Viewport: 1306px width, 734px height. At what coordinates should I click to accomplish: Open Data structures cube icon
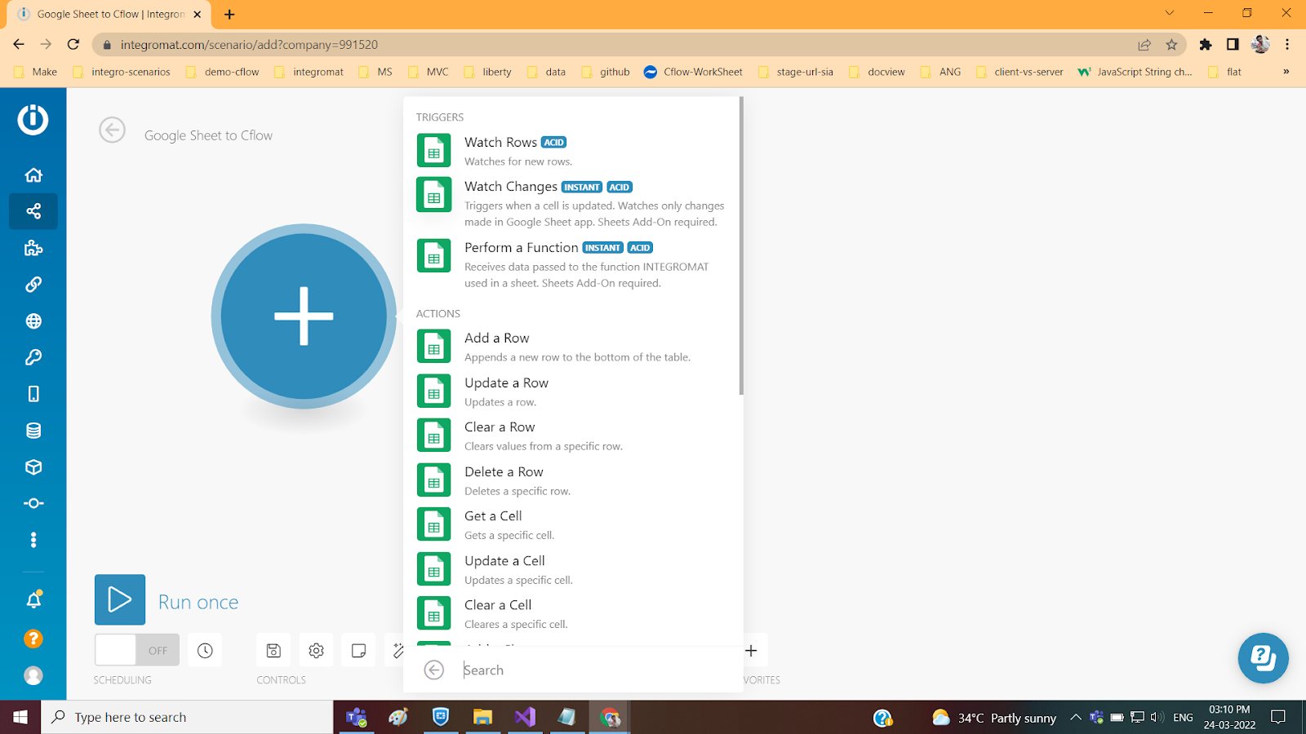(x=33, y=467)
